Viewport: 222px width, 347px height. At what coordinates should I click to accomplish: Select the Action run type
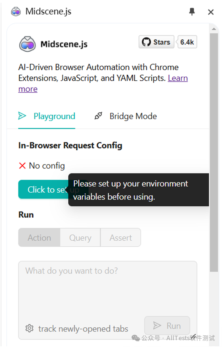point(39,238)
